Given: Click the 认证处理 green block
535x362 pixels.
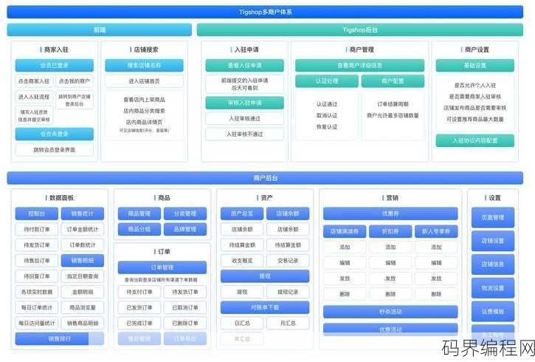Looking at the screenshot, I should [327, 81].
